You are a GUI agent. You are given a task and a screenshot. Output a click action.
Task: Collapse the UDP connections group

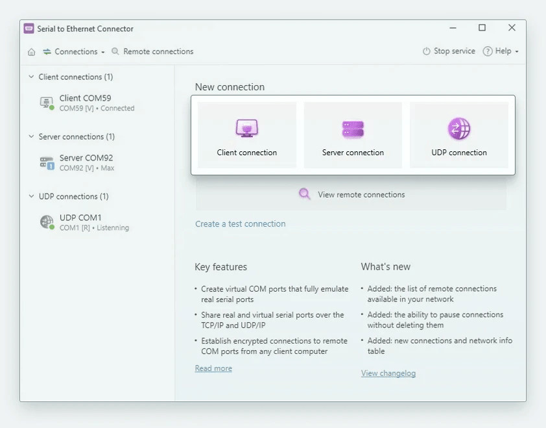click(x=30, y=196)
